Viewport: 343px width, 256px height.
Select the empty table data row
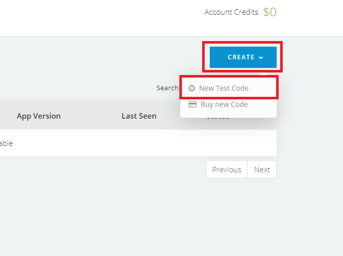click(x=138, y=143)
